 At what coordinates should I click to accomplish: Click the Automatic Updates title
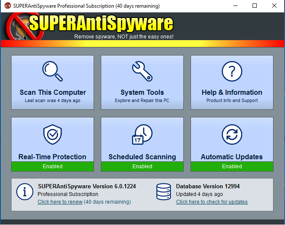pos(232,157)
